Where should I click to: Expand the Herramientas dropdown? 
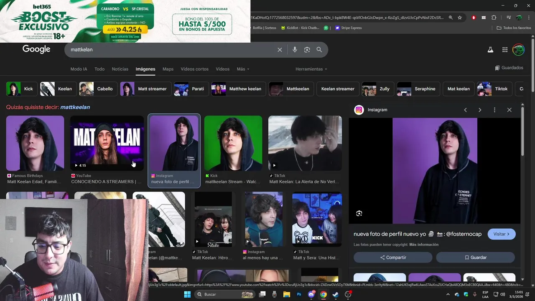tap(311, 69)
